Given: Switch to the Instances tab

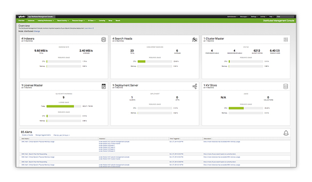Looking at the screenshot, I should (x=31, y=20).
